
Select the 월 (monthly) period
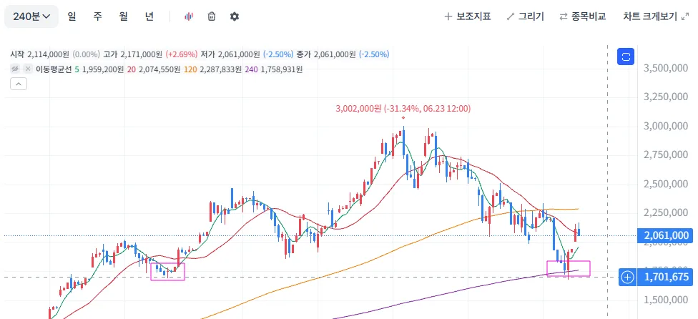123,16
